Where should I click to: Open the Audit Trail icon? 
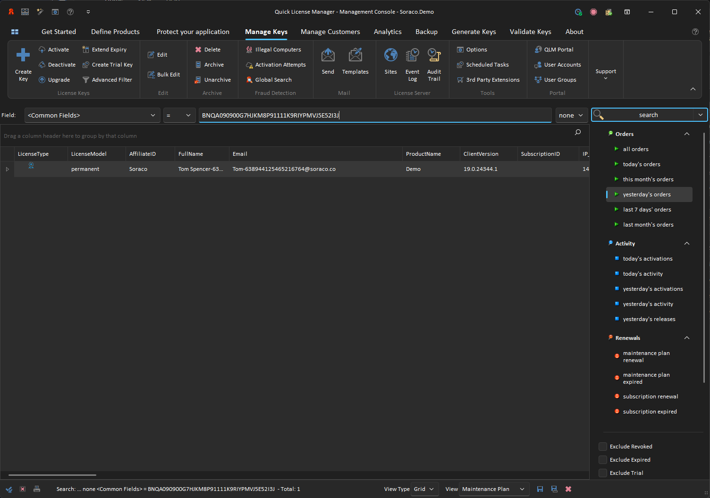point(434,56)
